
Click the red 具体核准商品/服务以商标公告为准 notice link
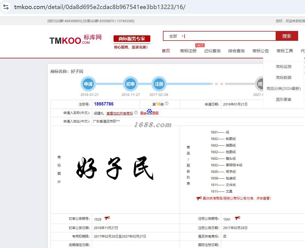click(x=237, y=198)
